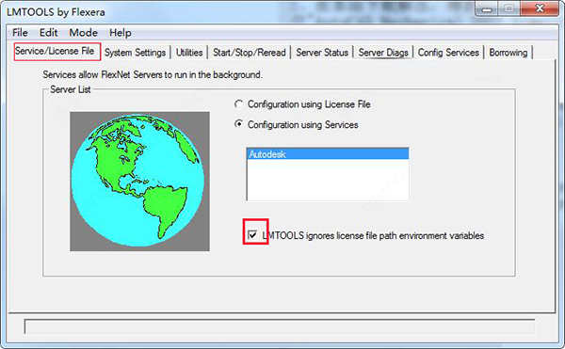Toggle LMTOOLS ignores license file path checkbox
The image size is (565, 349).
[x=252, y=235]
